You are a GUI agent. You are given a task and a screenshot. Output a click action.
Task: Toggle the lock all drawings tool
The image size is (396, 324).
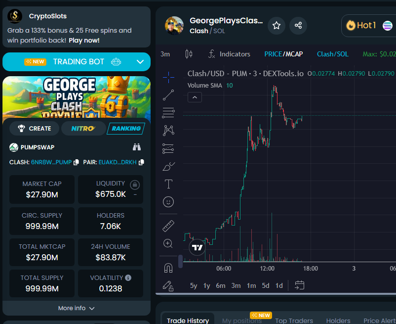[168, 286]
